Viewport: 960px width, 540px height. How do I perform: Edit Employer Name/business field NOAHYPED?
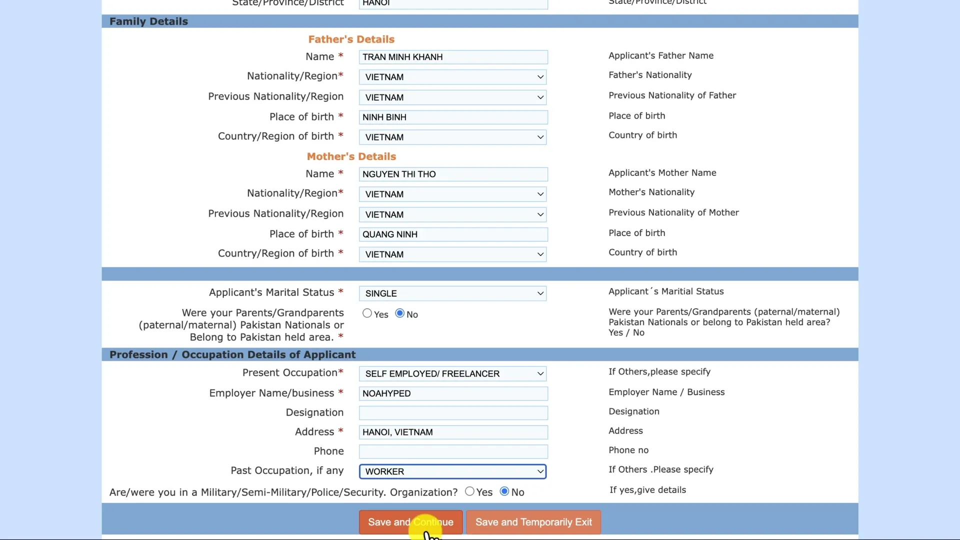tap(453, 393)
